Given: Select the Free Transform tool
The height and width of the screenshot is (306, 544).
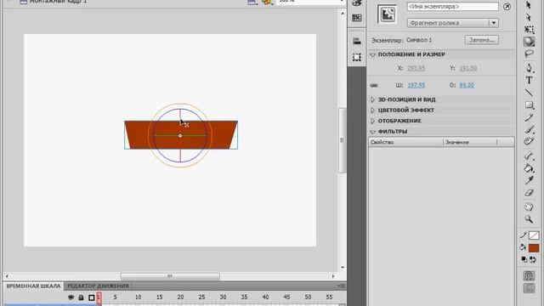Looking at the screenshot, I should click(529, 30).
